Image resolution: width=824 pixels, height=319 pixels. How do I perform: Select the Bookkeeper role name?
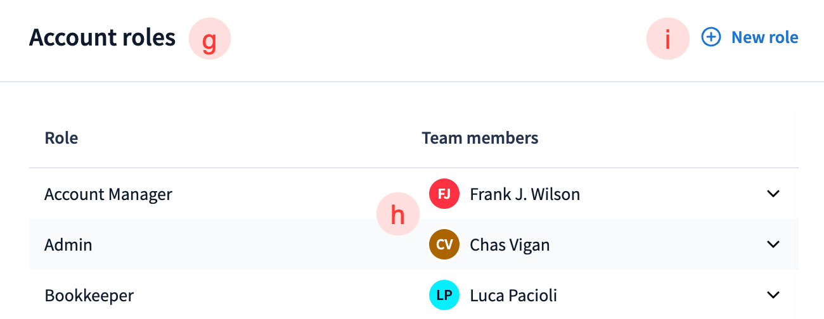click(89, 295)
